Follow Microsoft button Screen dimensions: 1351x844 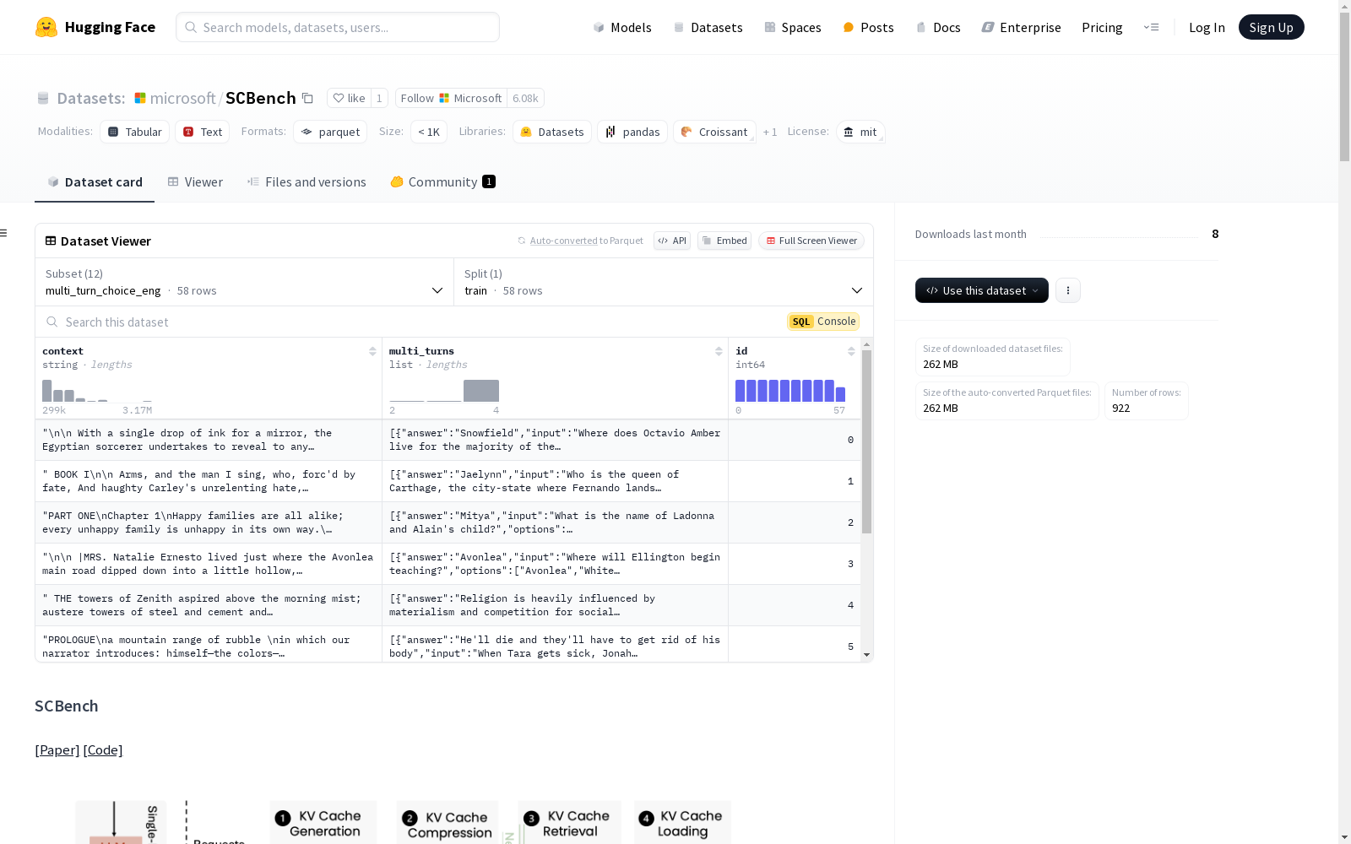(451, 98)
